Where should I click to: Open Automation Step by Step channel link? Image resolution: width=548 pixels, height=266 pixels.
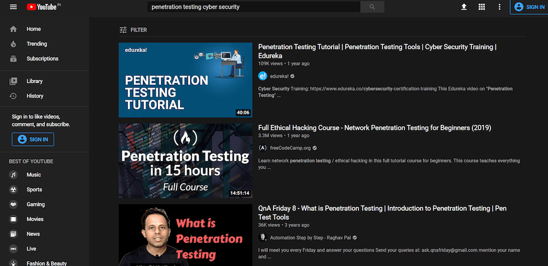pos(311,238)
